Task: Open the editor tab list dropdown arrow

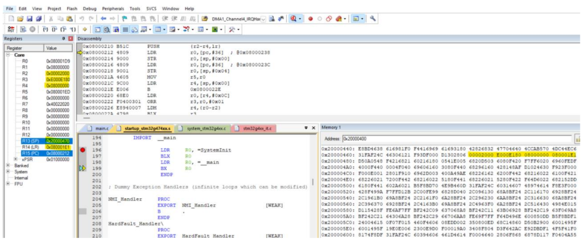Action: click(306, 128)
